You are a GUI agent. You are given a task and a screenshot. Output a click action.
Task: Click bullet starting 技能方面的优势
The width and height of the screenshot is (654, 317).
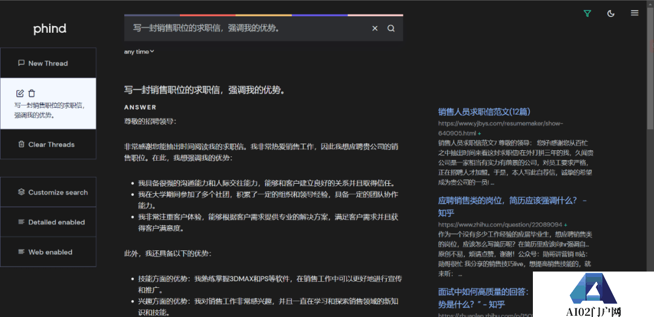tap(270, 284)
